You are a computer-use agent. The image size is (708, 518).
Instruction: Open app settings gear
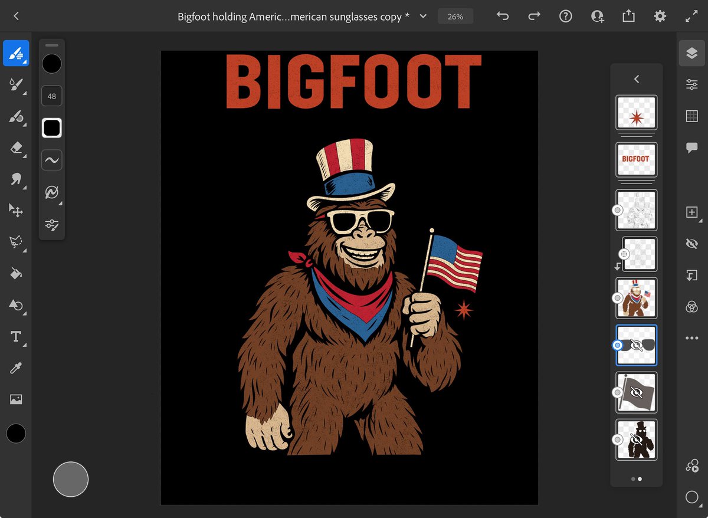click(x=660, y=17)
